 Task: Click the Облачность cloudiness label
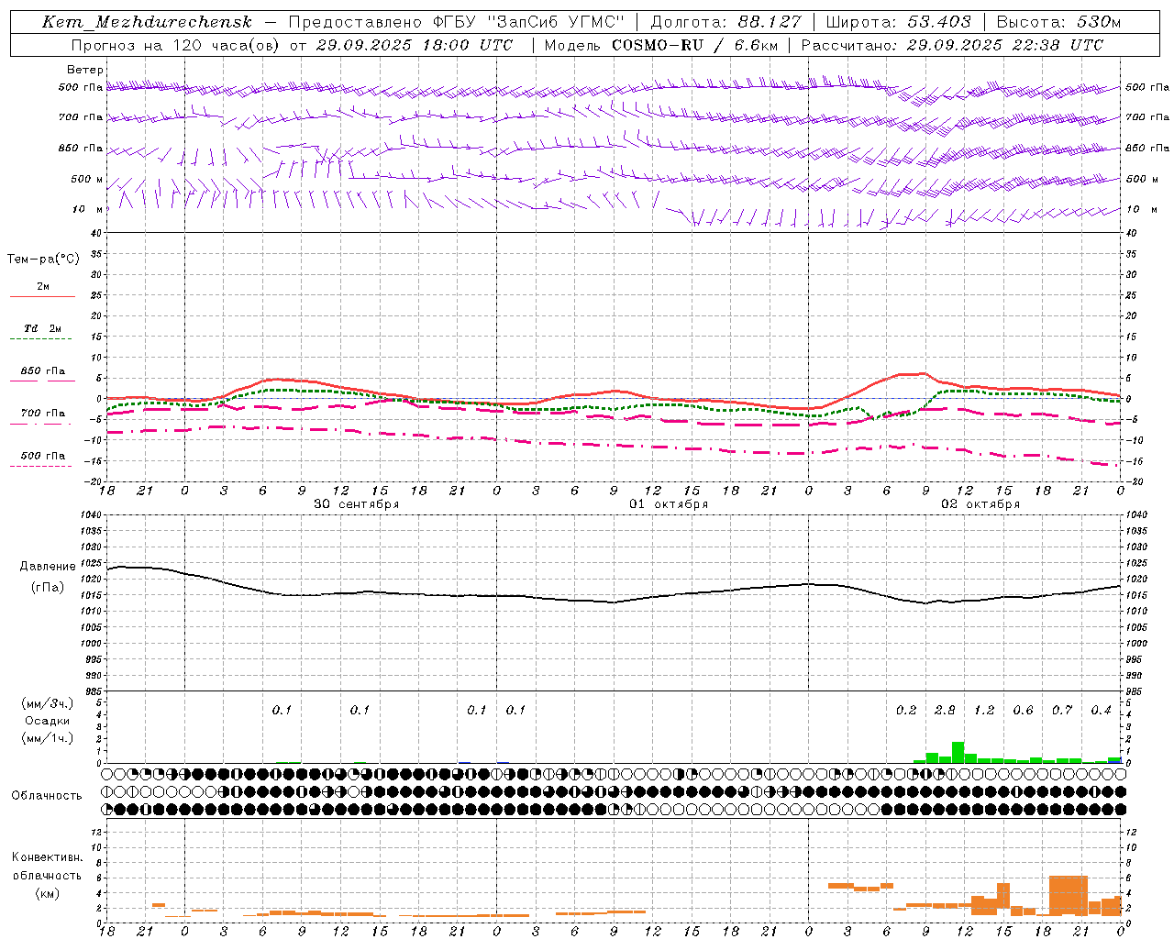[47, 796]
